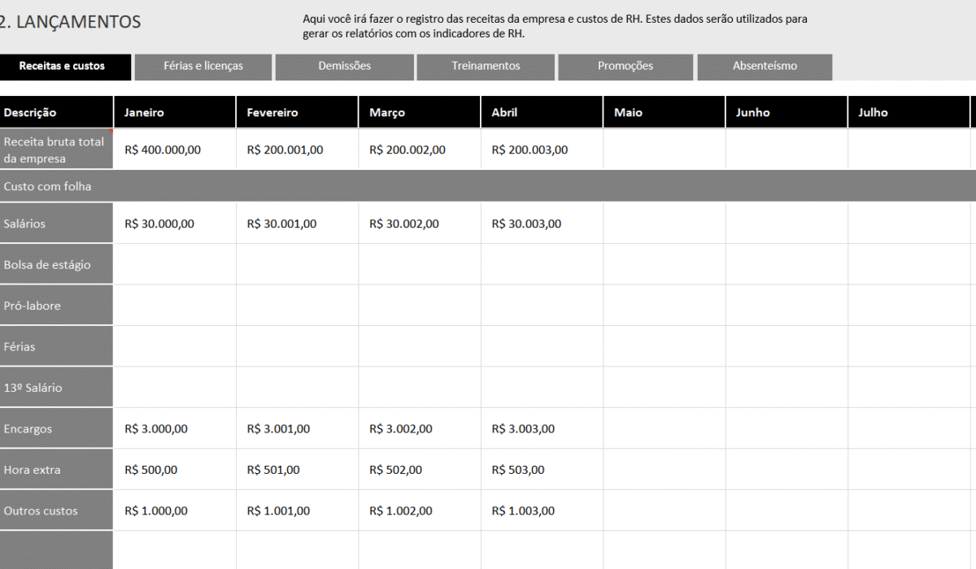Select the empty March Férias cell
Image resolution: width=976 pixels, height=569 pixels.
pos(419,347)
